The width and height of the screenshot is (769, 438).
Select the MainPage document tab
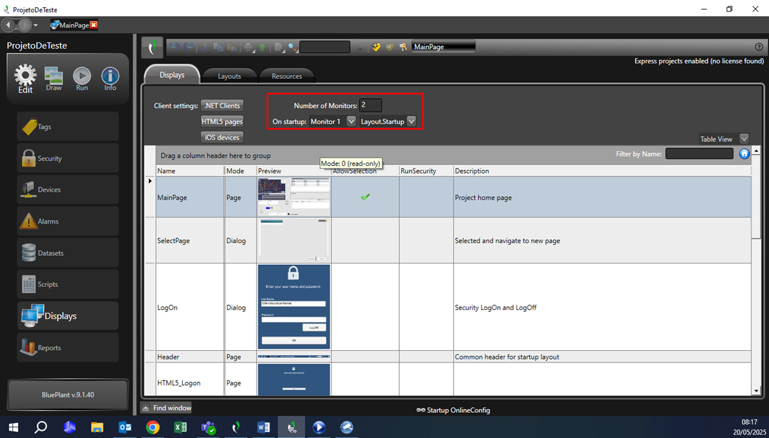coord(74,25)
